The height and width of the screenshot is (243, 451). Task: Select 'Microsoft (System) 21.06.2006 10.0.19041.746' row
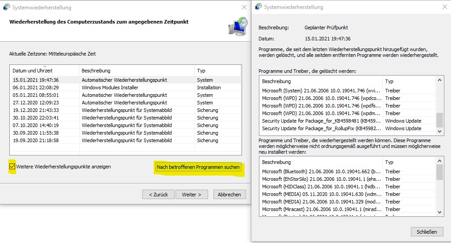click(348, 91)
